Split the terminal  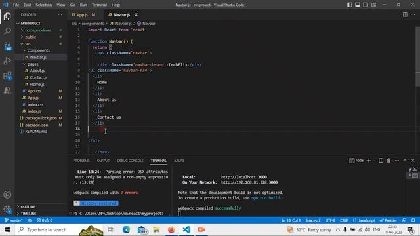pyautogui.click(x=381, y=160)
